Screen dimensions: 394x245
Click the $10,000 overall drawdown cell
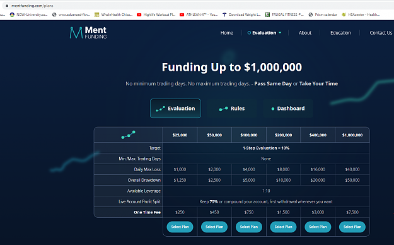click(x=283, y=180)
